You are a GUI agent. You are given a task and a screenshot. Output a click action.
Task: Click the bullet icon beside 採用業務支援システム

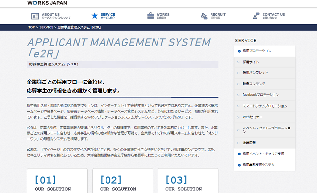(239, 165)
